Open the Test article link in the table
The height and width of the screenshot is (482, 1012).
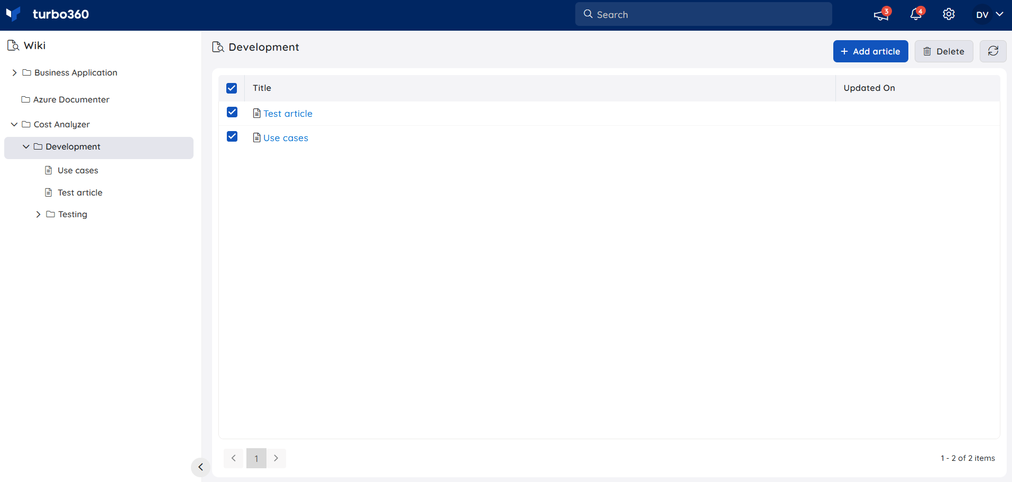[x=288, y=114]
